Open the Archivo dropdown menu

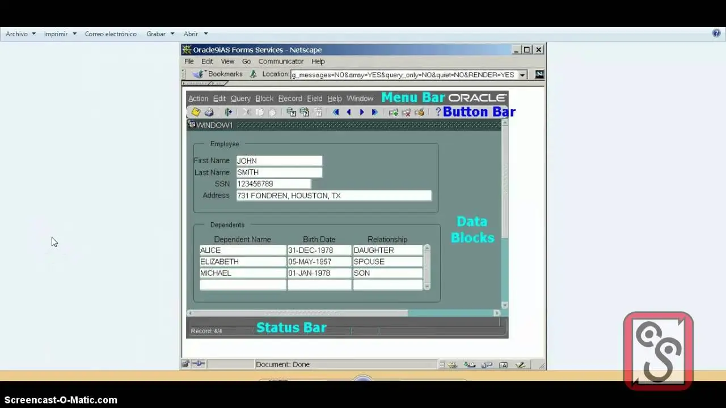(x=21, y=34)
